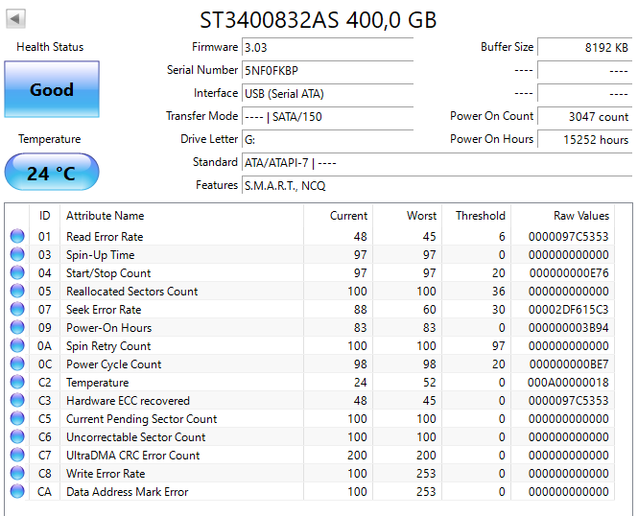Image resolution: width=638 pixels, height=516 pixels.
Task: Click the Good health status button
Action: 51,90
